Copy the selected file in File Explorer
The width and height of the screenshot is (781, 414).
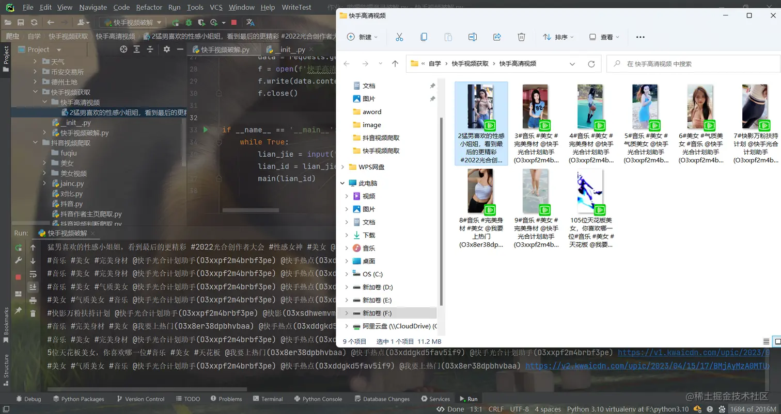(x=424, y=37)
